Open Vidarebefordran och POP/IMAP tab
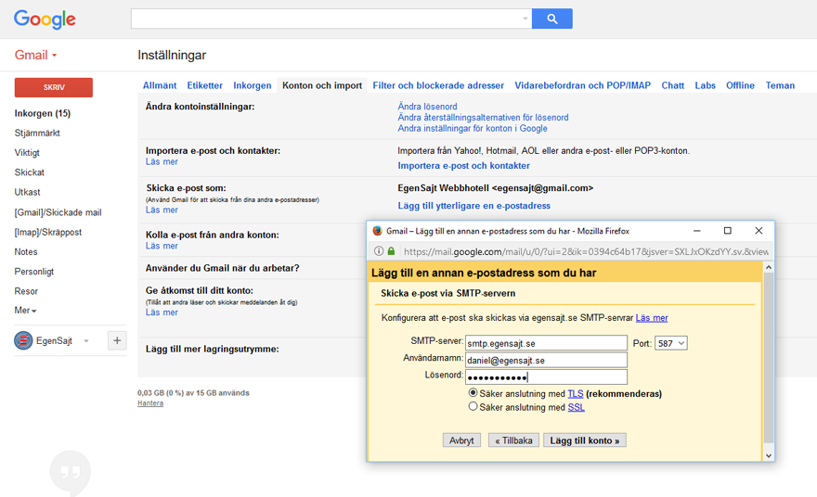Image resolution: width=817 pixels, height=497 pixels. click(x=582, y=85)
